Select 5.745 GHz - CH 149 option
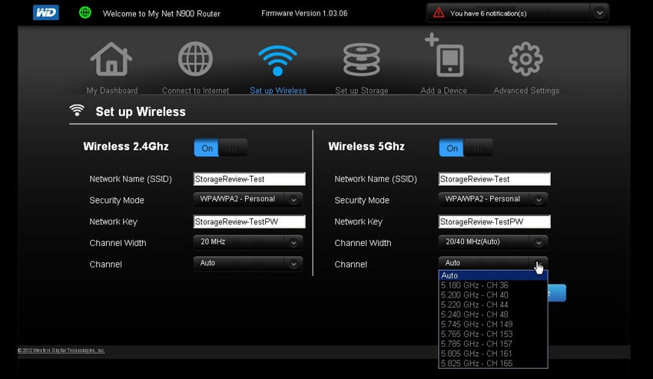The image size is (653, 379). [x=493, y=324]
